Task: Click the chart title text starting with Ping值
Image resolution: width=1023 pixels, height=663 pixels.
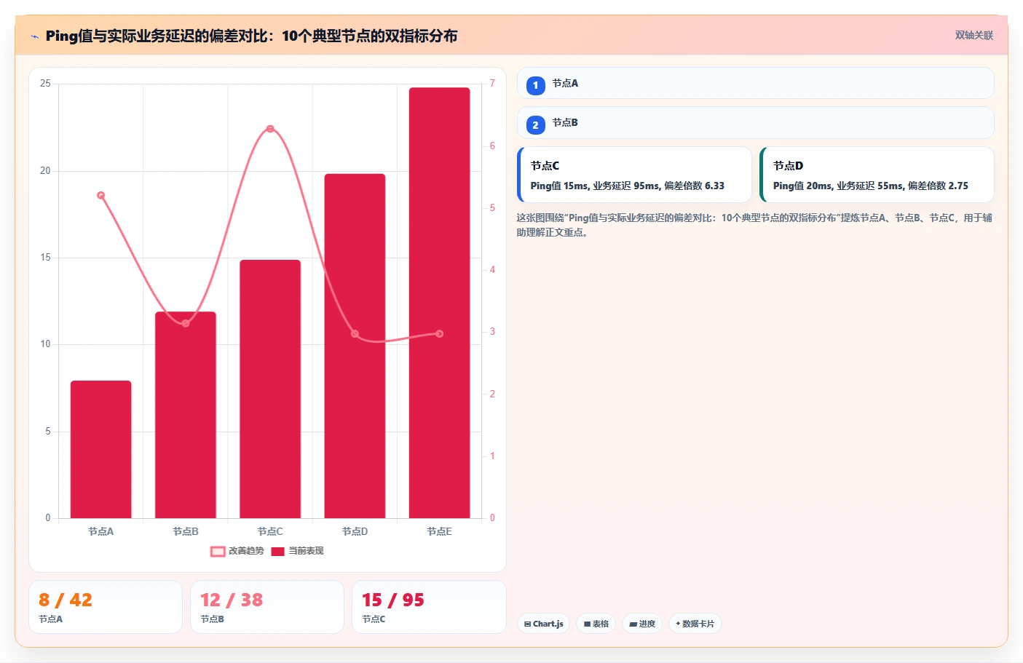Action: click(251, 36)
